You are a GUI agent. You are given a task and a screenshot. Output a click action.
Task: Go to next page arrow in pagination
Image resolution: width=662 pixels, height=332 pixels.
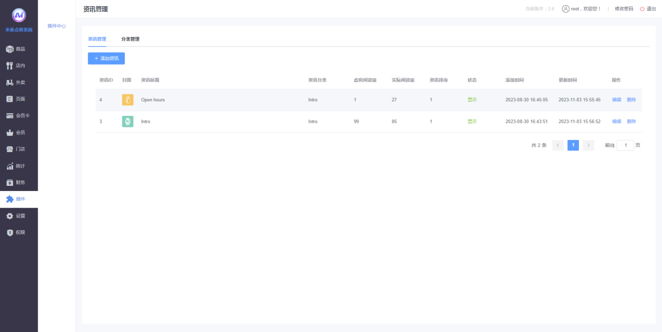point(588,146)
